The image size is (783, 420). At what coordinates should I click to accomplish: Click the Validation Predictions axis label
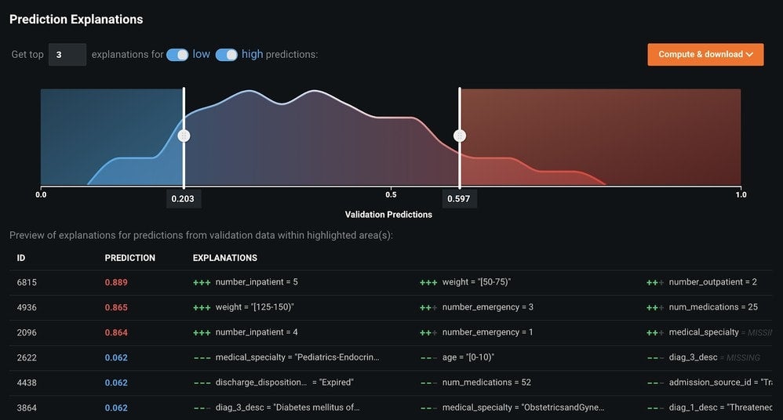(388, 215)
